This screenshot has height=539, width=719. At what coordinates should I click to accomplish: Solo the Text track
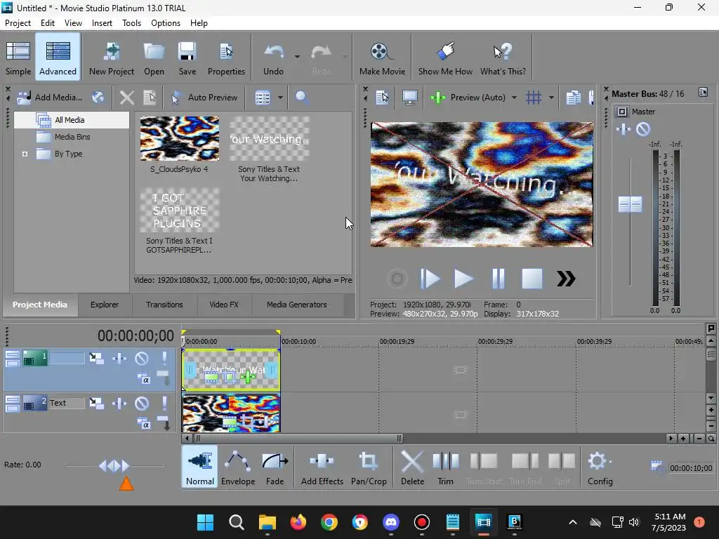coord(164,404)
